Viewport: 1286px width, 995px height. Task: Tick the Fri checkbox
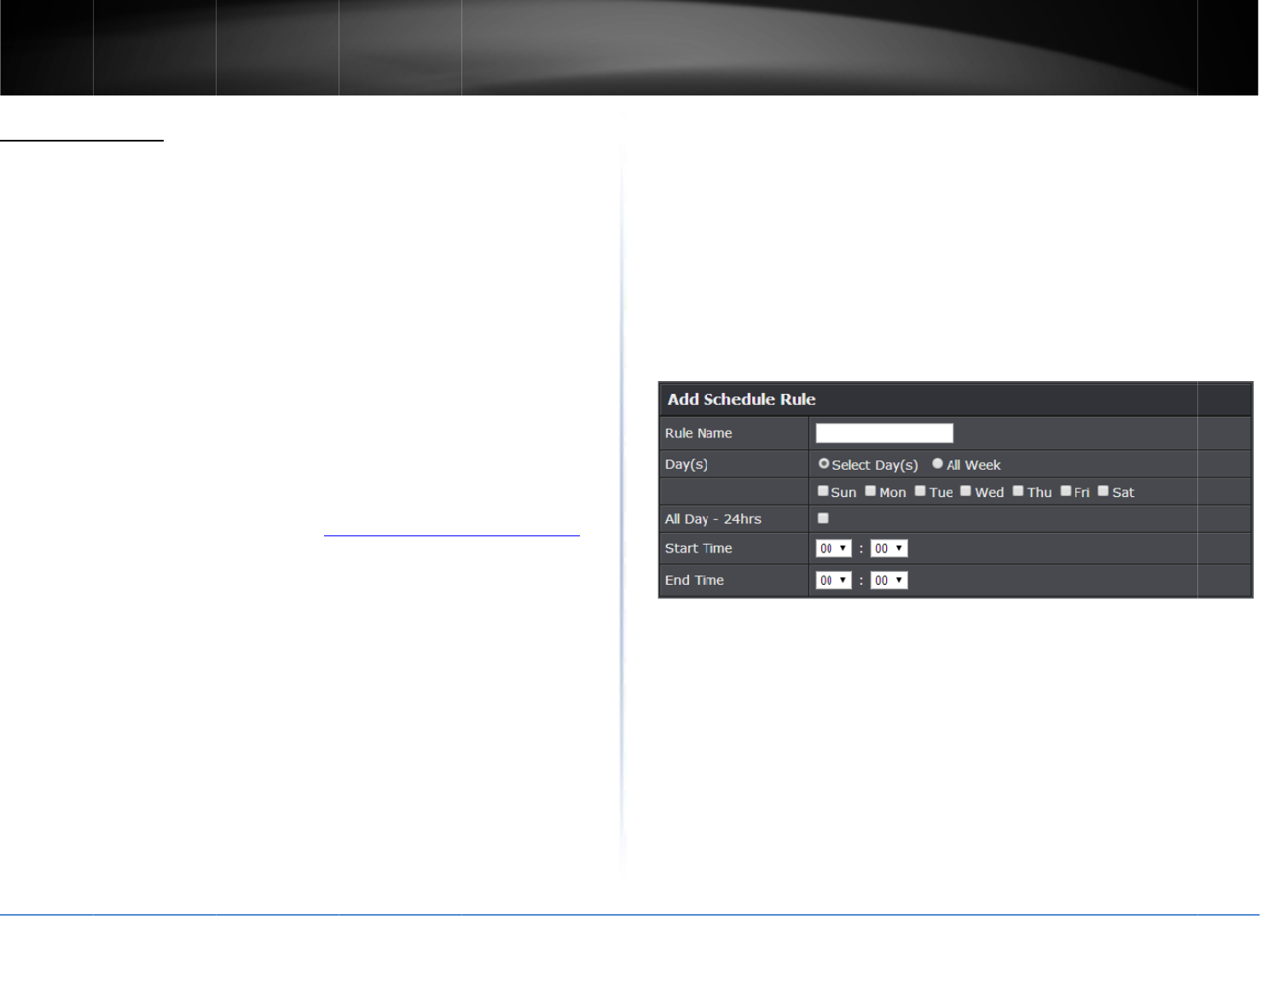pyautogui.click(x=1066, y=491)
